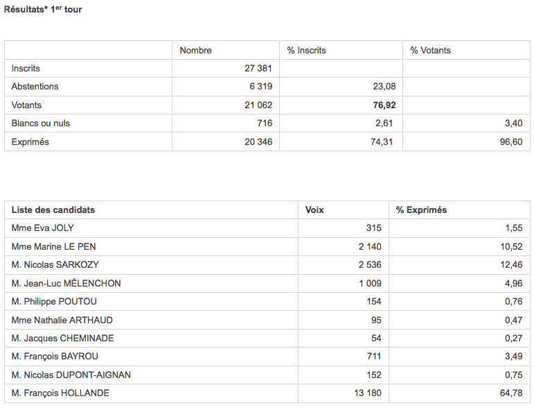
Task: Click the Voix column header
Action: coord(314,210)
